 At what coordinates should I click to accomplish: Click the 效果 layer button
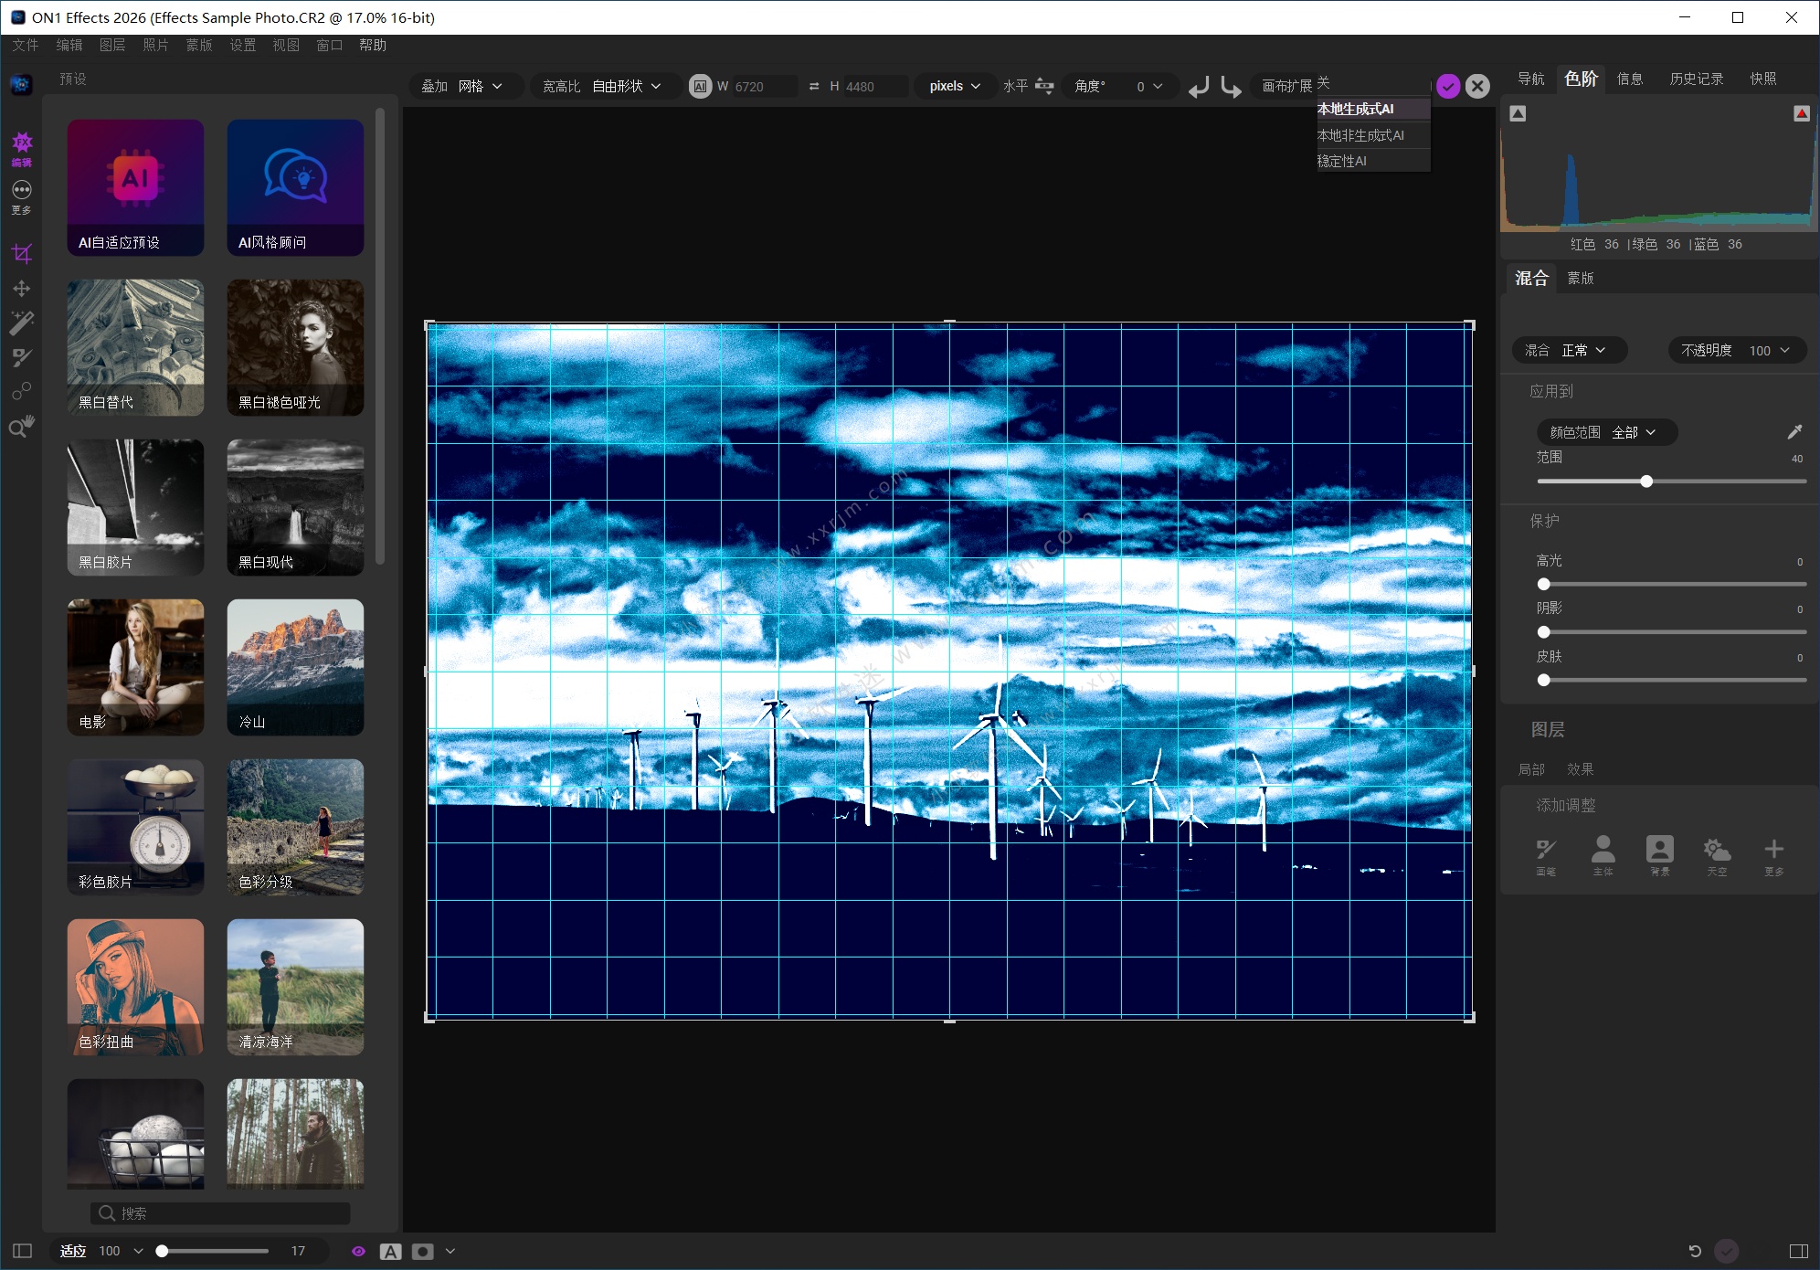pos(1580,769)
